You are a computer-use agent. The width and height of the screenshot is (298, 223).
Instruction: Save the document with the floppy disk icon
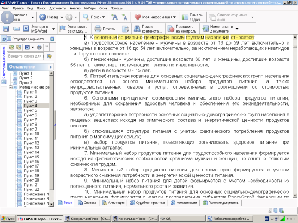(6, 29)
